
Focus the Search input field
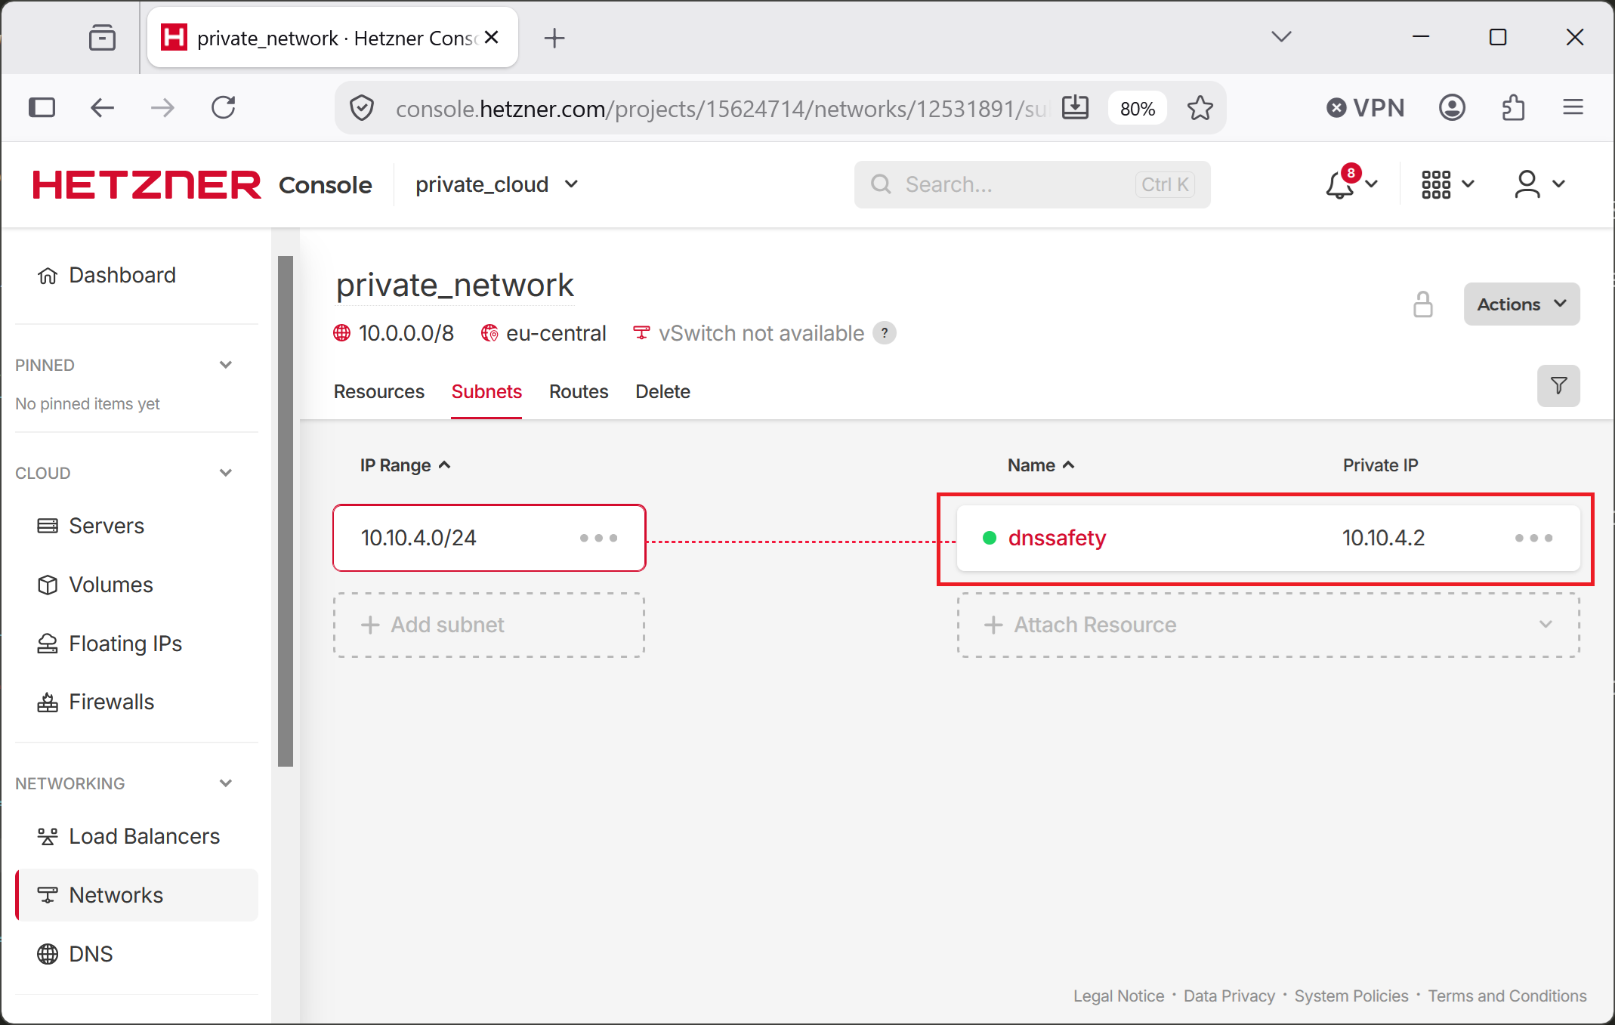pyautogui.click(x=1032, y=184)
